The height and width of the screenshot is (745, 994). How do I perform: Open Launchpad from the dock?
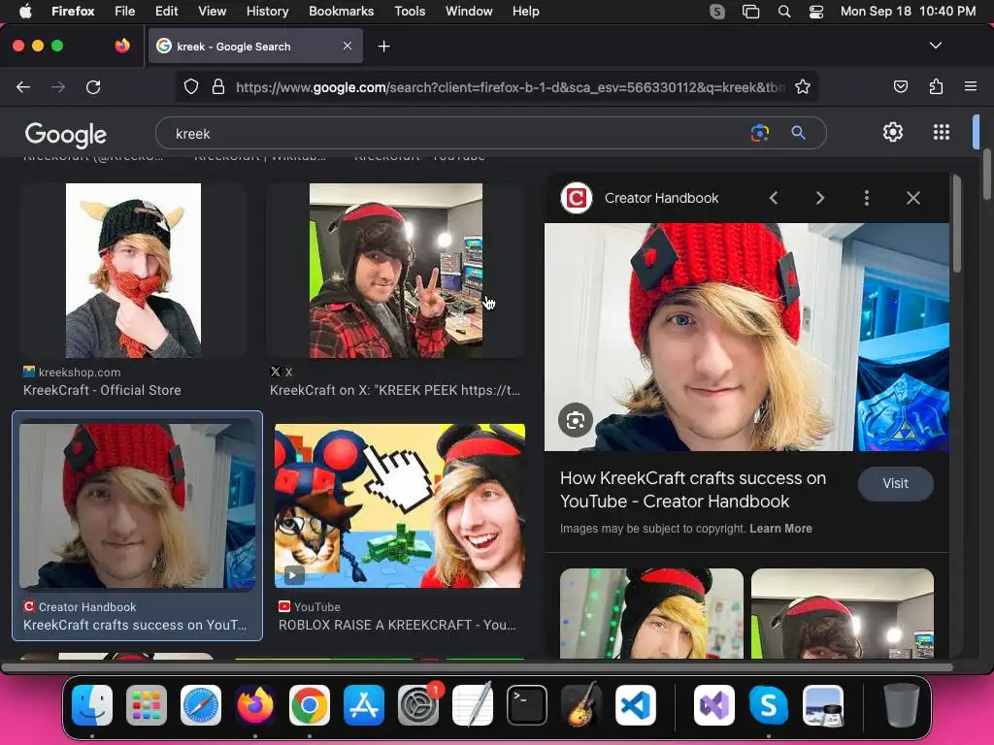(x=147, y=705)
